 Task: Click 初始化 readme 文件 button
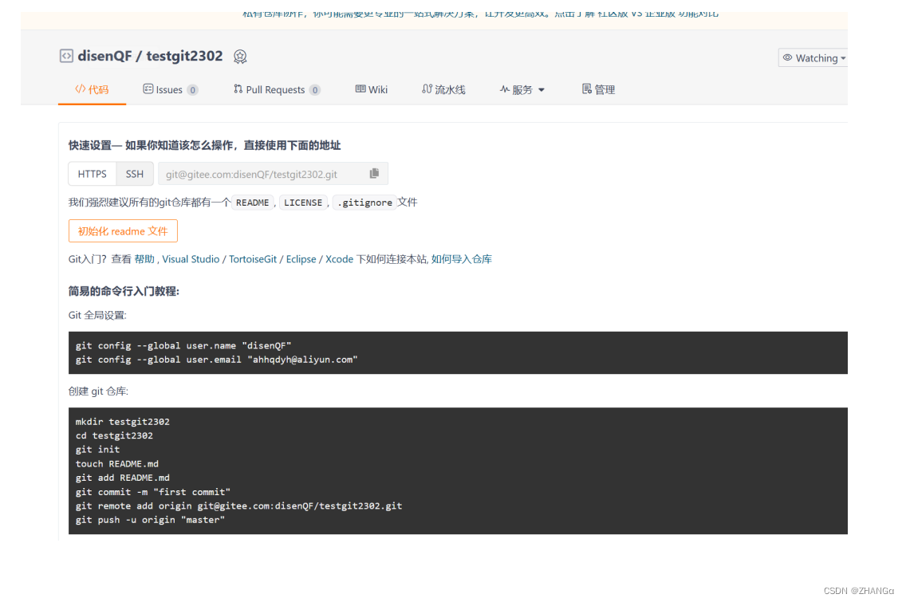pyautogui.click(x=123, y=231)
